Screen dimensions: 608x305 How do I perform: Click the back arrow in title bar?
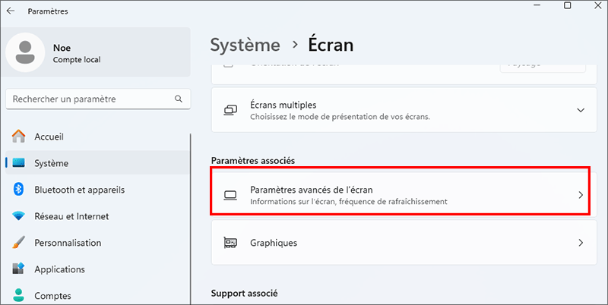(x=10, y=11)
